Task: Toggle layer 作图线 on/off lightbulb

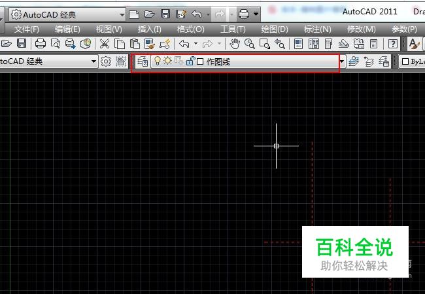Action: click(x=157, y=61)
